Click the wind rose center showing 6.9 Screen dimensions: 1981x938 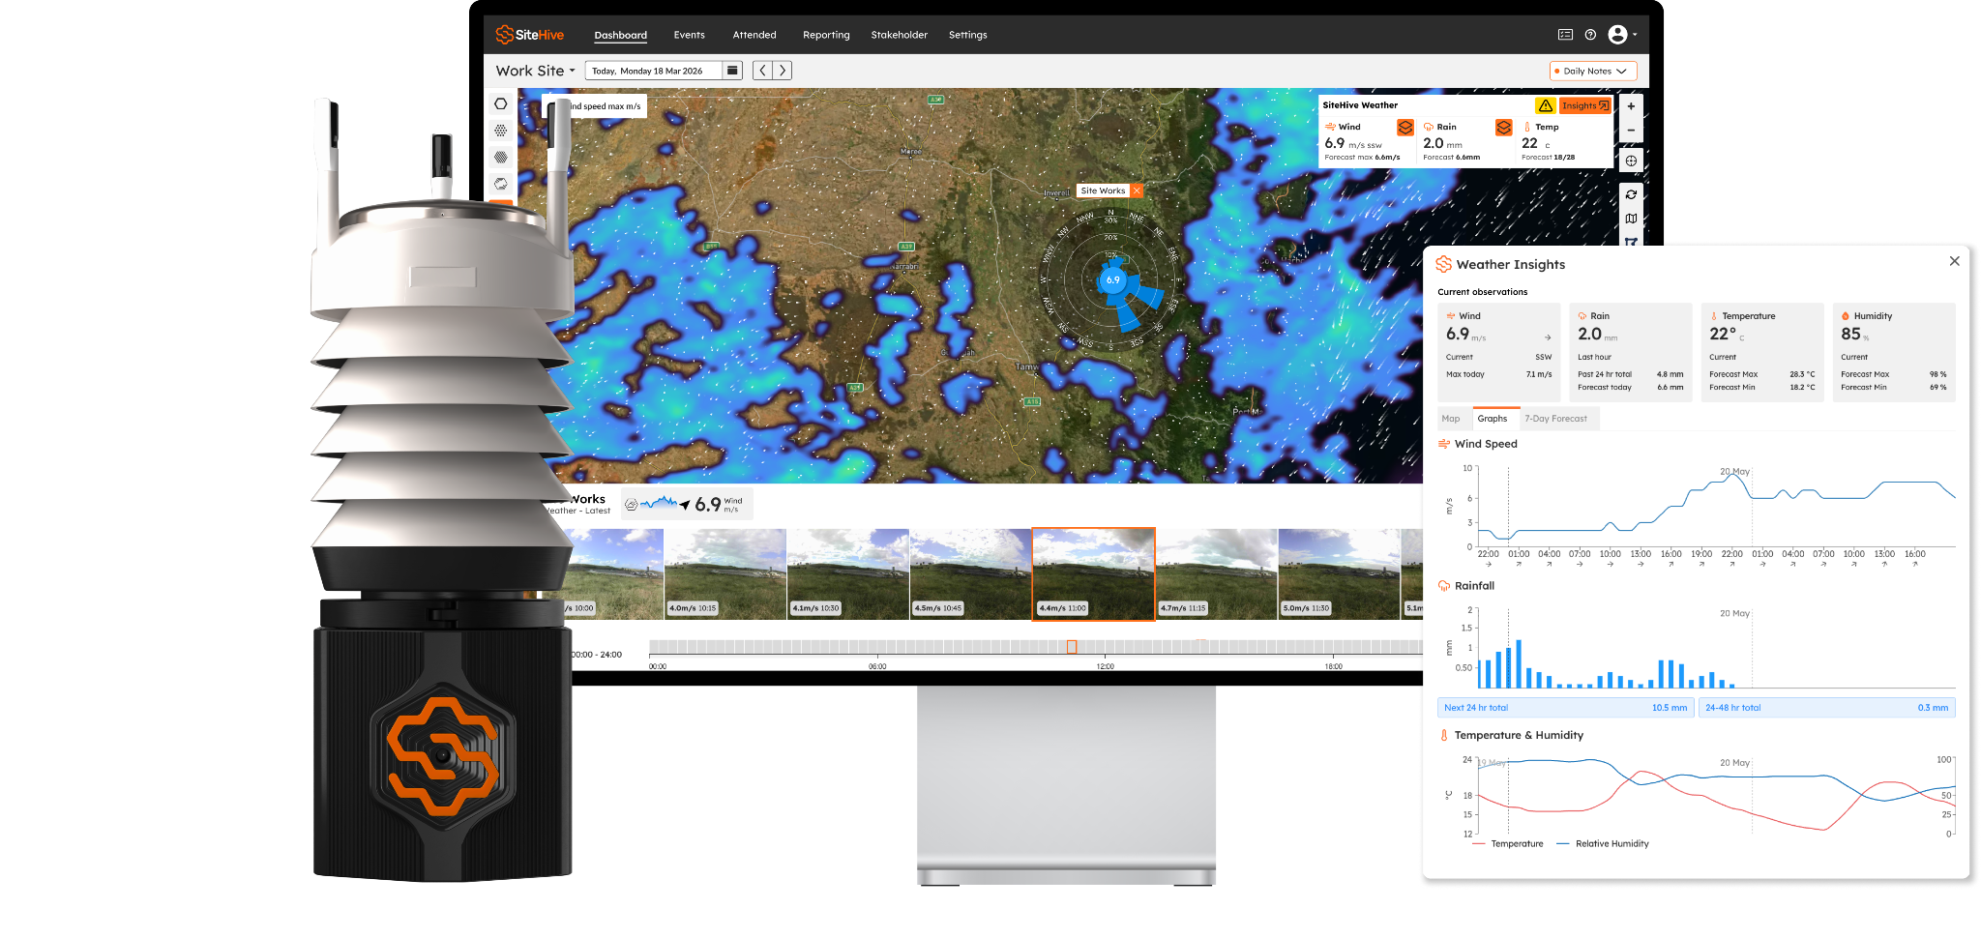click(1113, 280)
